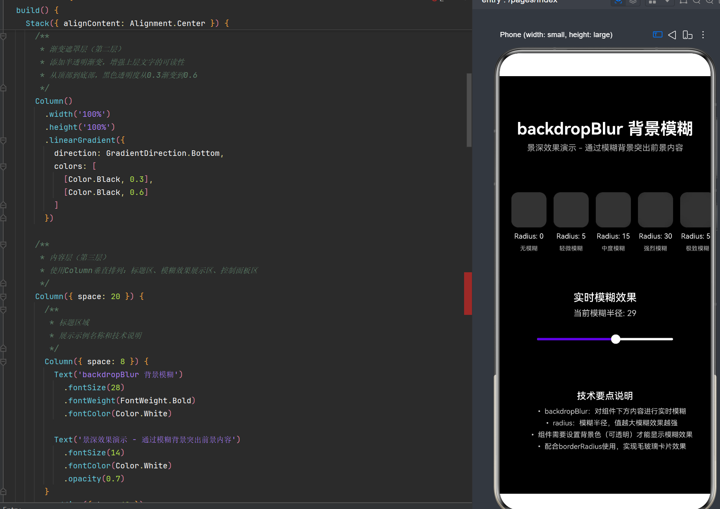
Task: Select the Radius: 30 blur card
Action: tap(655, 210)
